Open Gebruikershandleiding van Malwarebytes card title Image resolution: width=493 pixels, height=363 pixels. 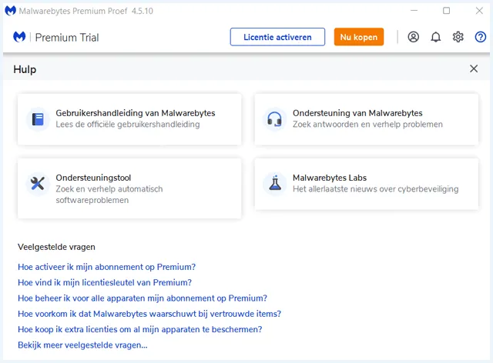(136, 113)
